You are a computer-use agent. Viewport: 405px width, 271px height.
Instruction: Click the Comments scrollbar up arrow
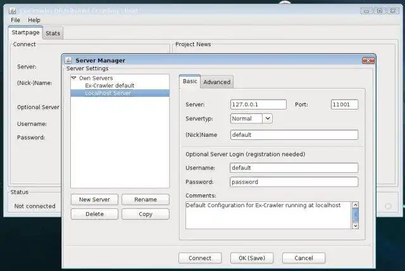click(356, 205)
